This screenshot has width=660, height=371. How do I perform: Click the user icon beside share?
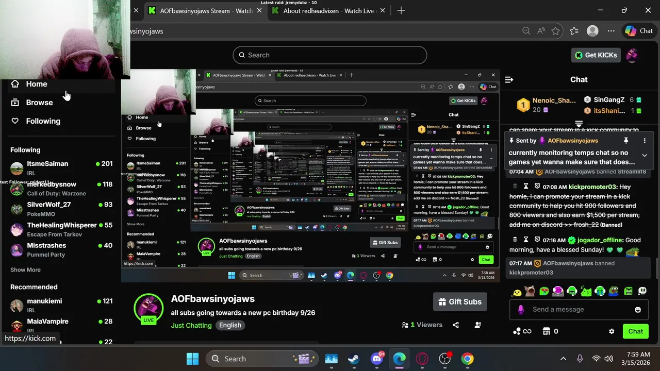(478, 325)
